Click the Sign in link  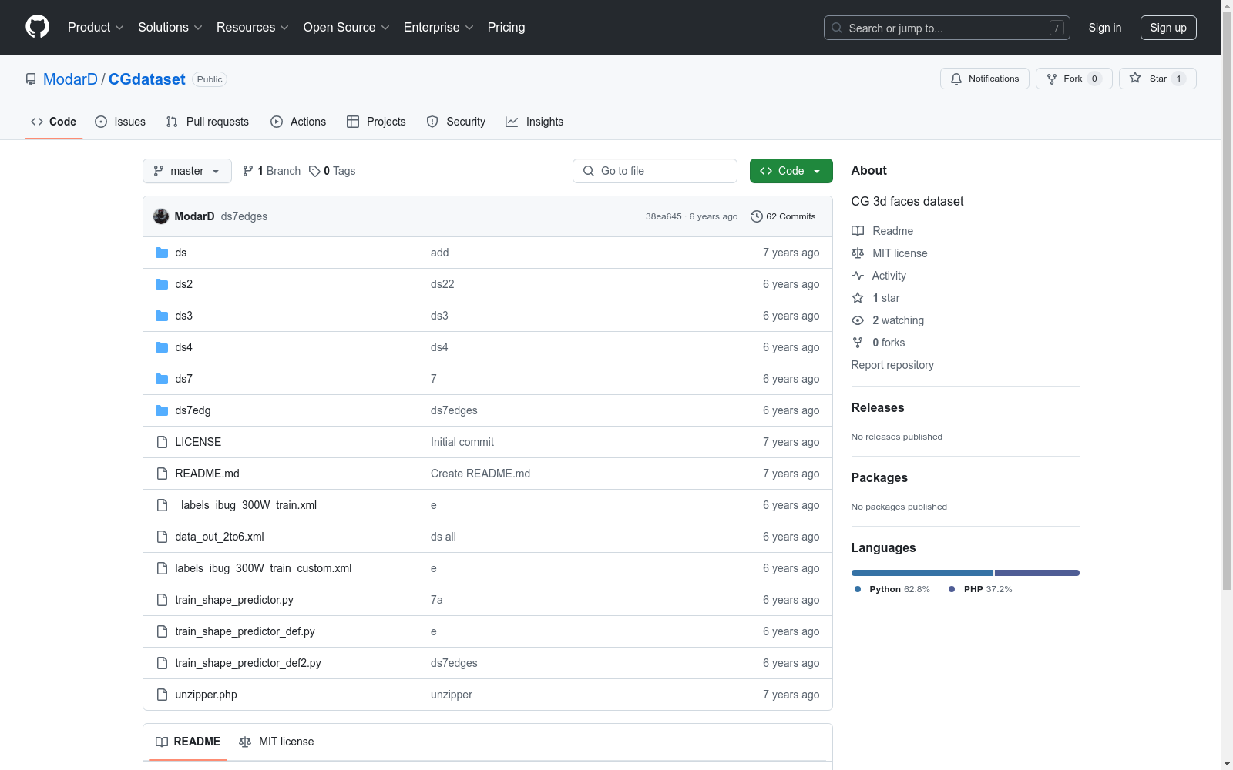[1105, 28]
